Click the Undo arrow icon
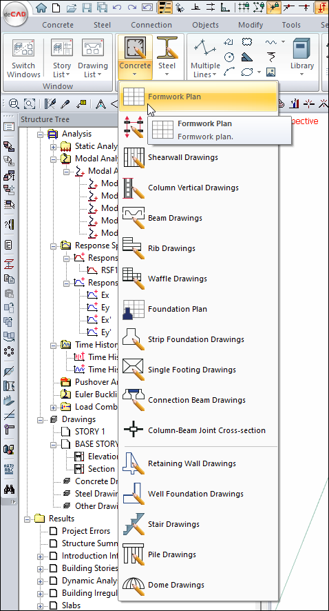Screen dimensions: 329x611 coord(117,8)
